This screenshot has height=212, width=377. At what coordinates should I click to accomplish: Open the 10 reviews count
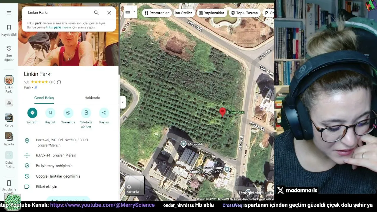[52, 82]
